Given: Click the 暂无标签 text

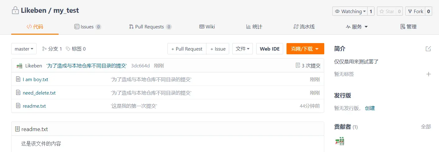Looking at the screenshot, I should coord(344,74).
